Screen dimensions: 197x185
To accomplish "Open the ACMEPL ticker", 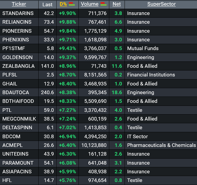I will tap(13, 145).
